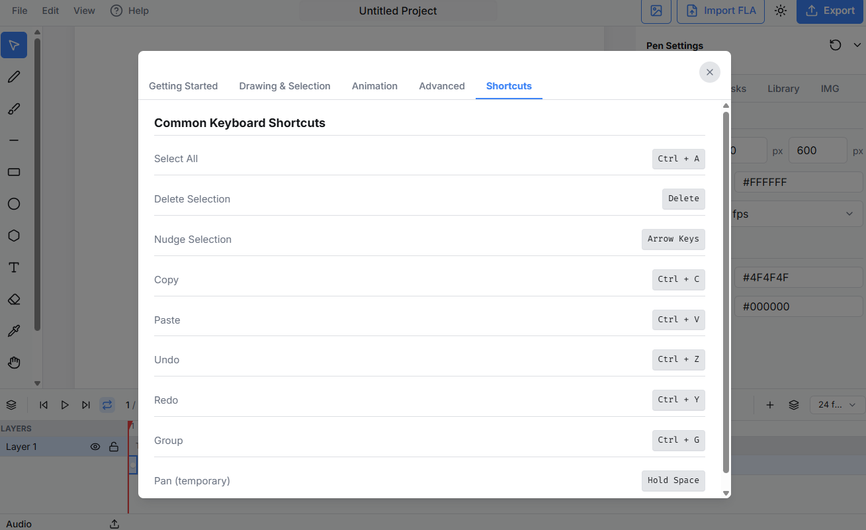
Task: Select the Pencil tool in left toolbar
Action: (x=14, y=77)
